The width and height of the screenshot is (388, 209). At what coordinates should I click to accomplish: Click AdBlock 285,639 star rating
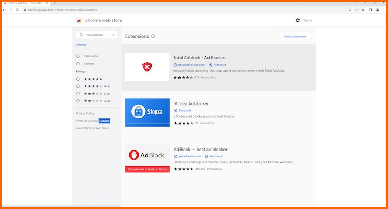[184, 169]
